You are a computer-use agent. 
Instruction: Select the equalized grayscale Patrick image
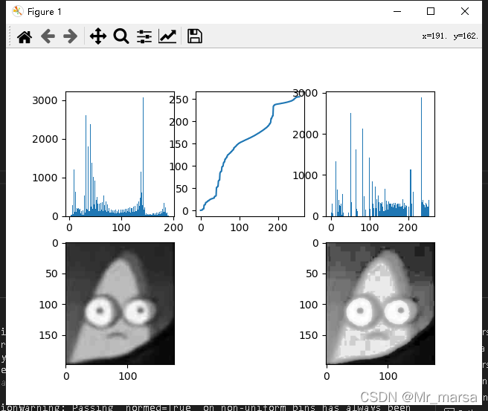pyautogui.click(x=380, y=303)
